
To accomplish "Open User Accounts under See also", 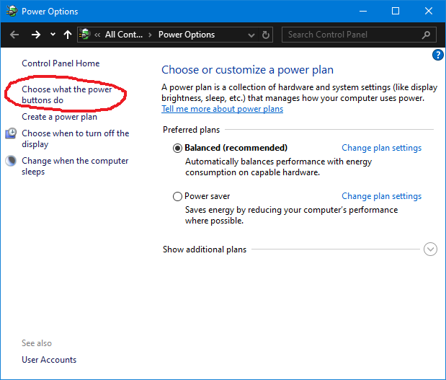I will coord(49,360).
